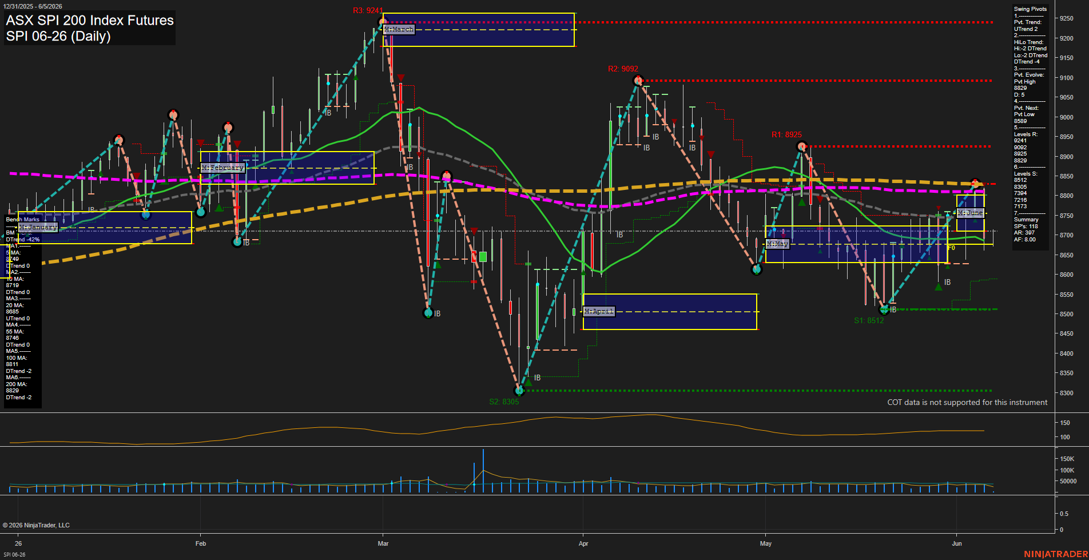Click the F0 label beside the June range box
The width and height of the screenshot is (1089, 560).
tap(952, 248)
